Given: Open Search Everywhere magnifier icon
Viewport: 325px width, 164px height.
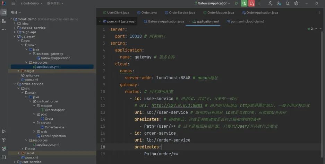Looking at the screenshot, I should tap(288, 3).
